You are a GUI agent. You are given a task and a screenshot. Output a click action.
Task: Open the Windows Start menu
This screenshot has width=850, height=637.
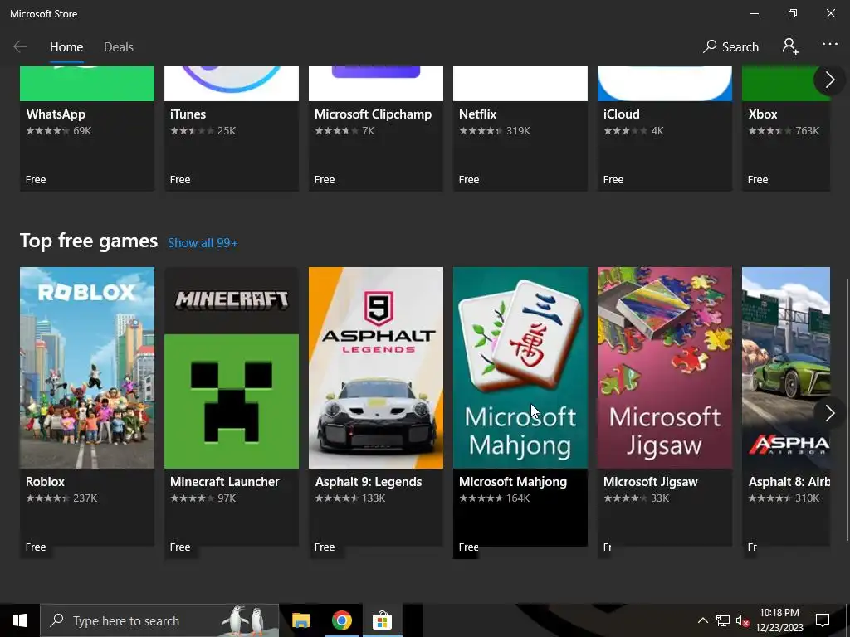click(x=20, y=620)
